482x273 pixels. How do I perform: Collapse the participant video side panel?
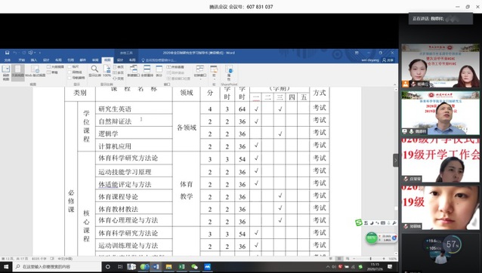(x=396, y=160)
